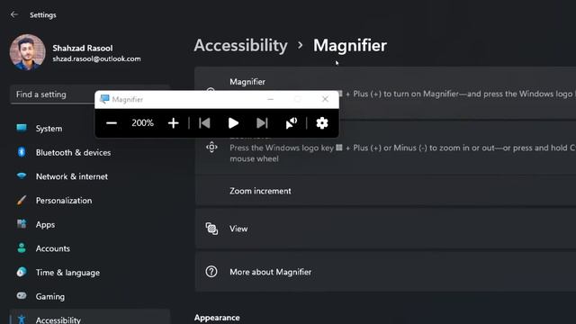Click the View row icon
The image size is (576, 324).
click(211, 229)
